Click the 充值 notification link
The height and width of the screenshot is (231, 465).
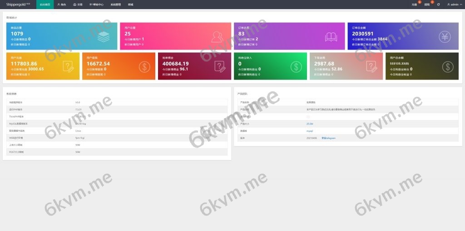pyautogui.click(x=414, y=5)
